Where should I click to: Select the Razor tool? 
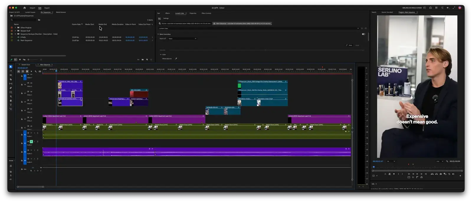click(x=11, y=80)
